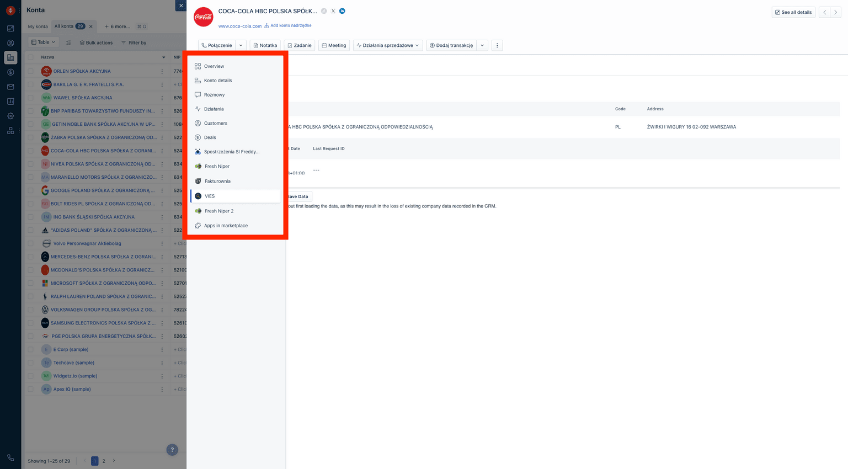Open the LinkedIn icon beside company name
This screenshot has height=469, width=848.
[x=342, y=11]
